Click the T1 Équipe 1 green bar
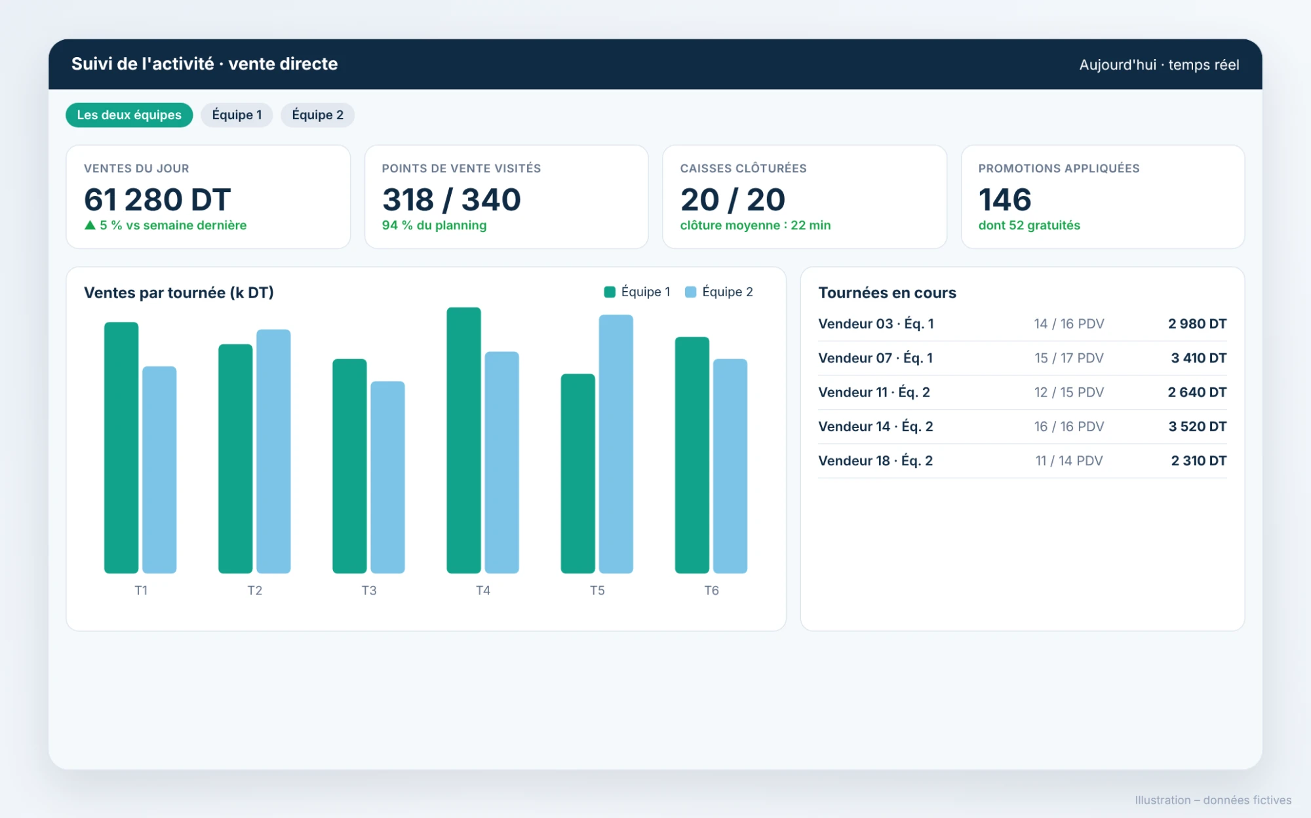1311x818 pixels. click(121, 448)
